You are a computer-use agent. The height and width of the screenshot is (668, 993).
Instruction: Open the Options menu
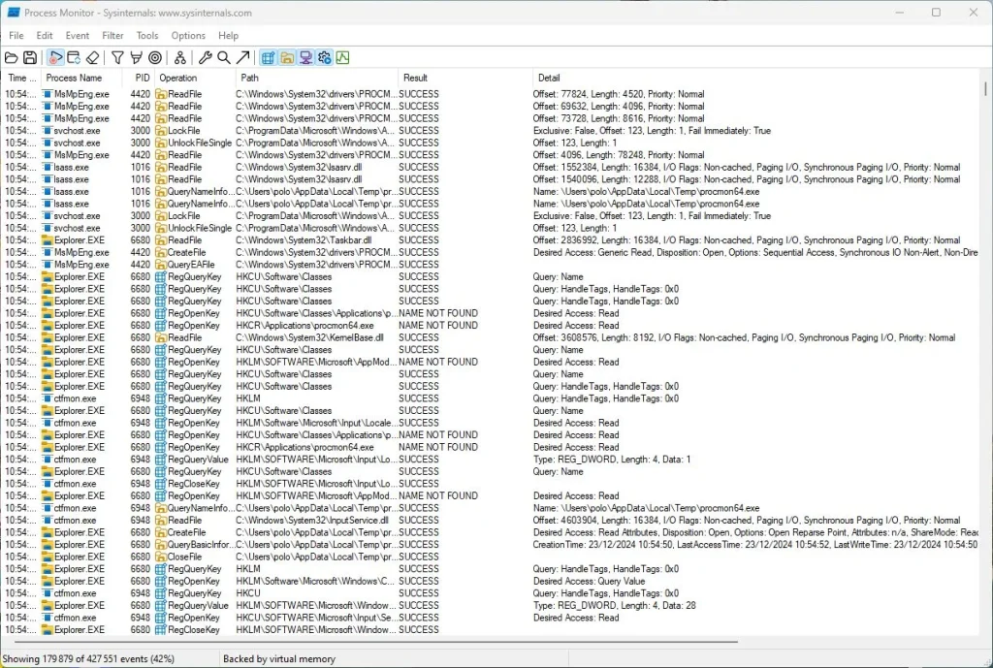tap(188, 36)
